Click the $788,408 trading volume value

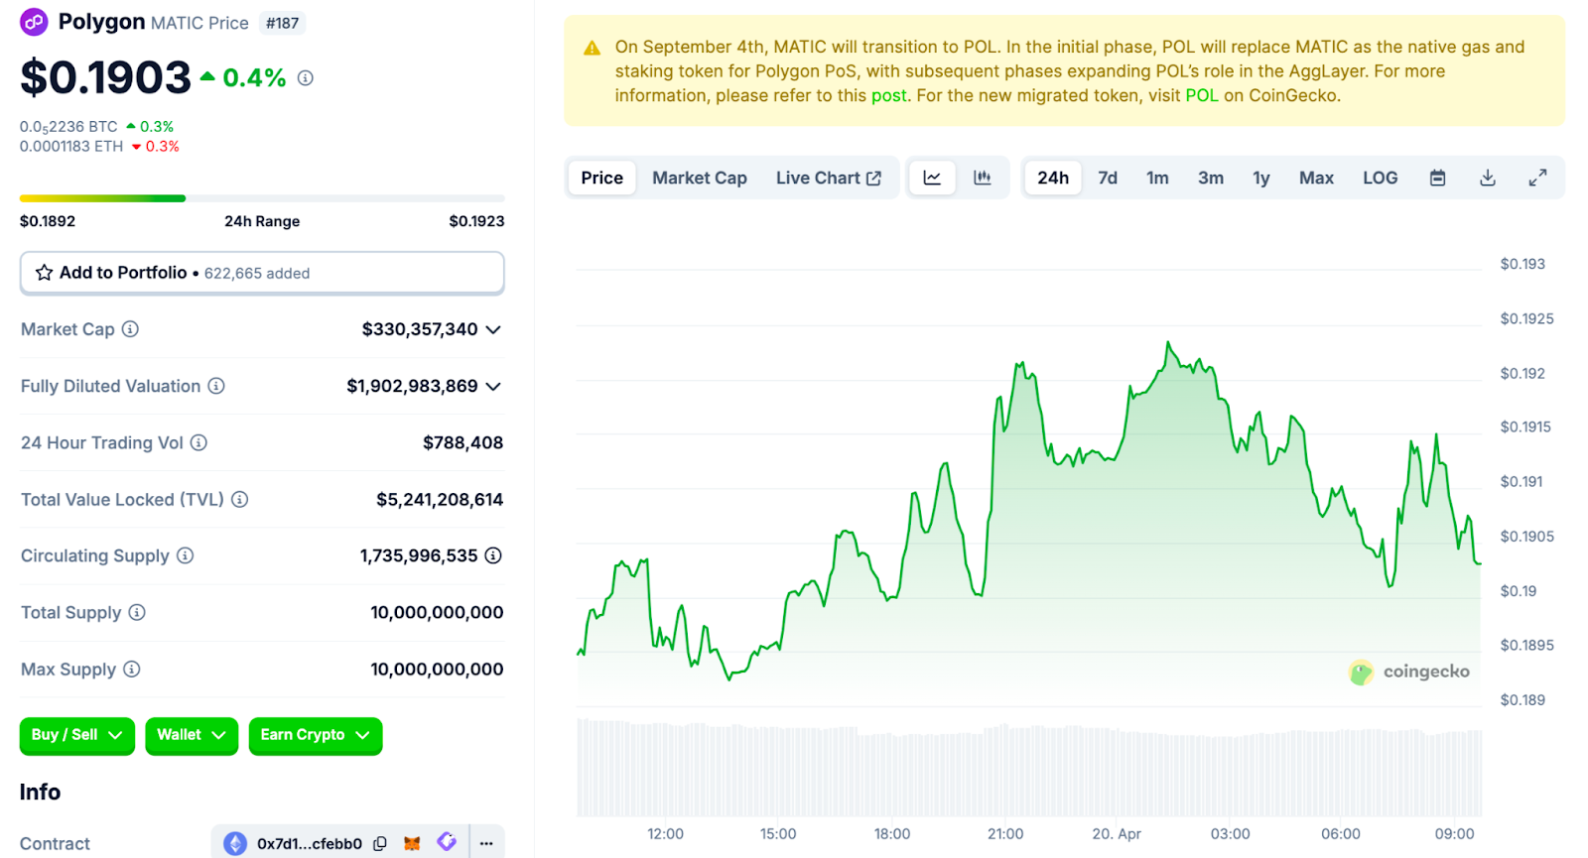(x=463, y=442)
